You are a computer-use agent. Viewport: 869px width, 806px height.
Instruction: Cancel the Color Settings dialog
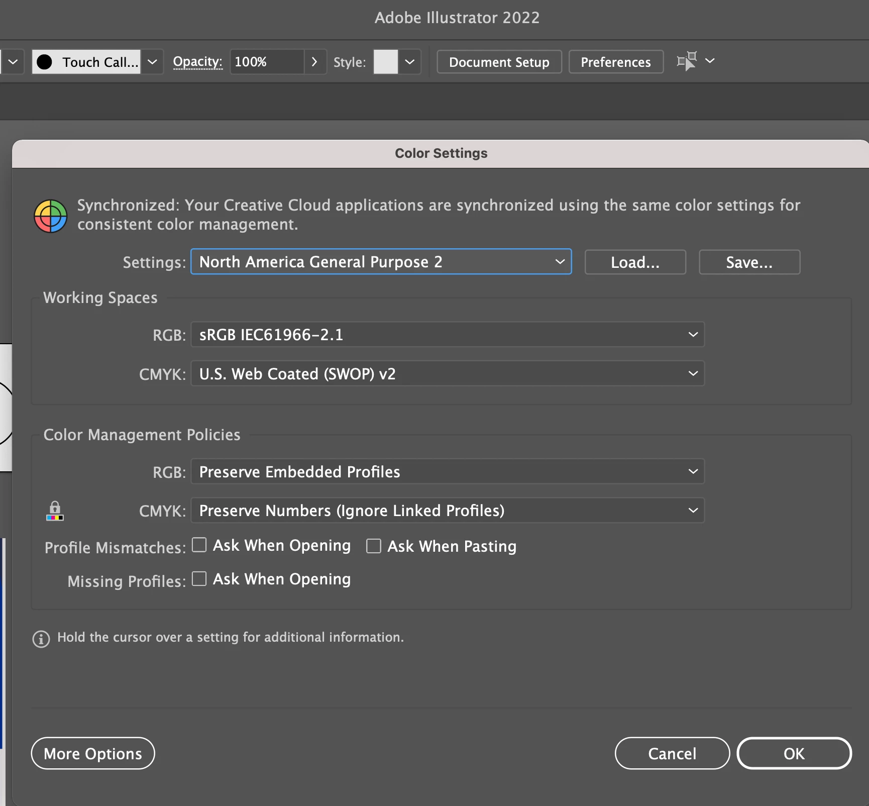[x=672, y=753]
